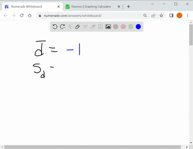Select the pen drawing tool
Image resolution: width=193 pixels, height=149 pixels.
click(78, 27)
